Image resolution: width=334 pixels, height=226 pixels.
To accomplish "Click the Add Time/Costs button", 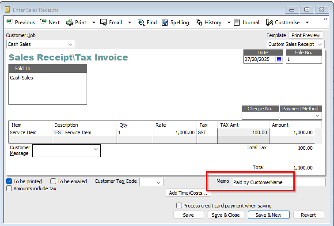I will click(188, 193).
